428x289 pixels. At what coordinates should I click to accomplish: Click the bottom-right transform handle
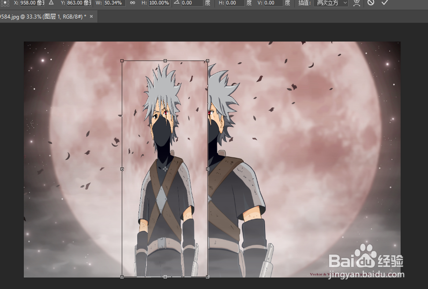coord(208,277)
